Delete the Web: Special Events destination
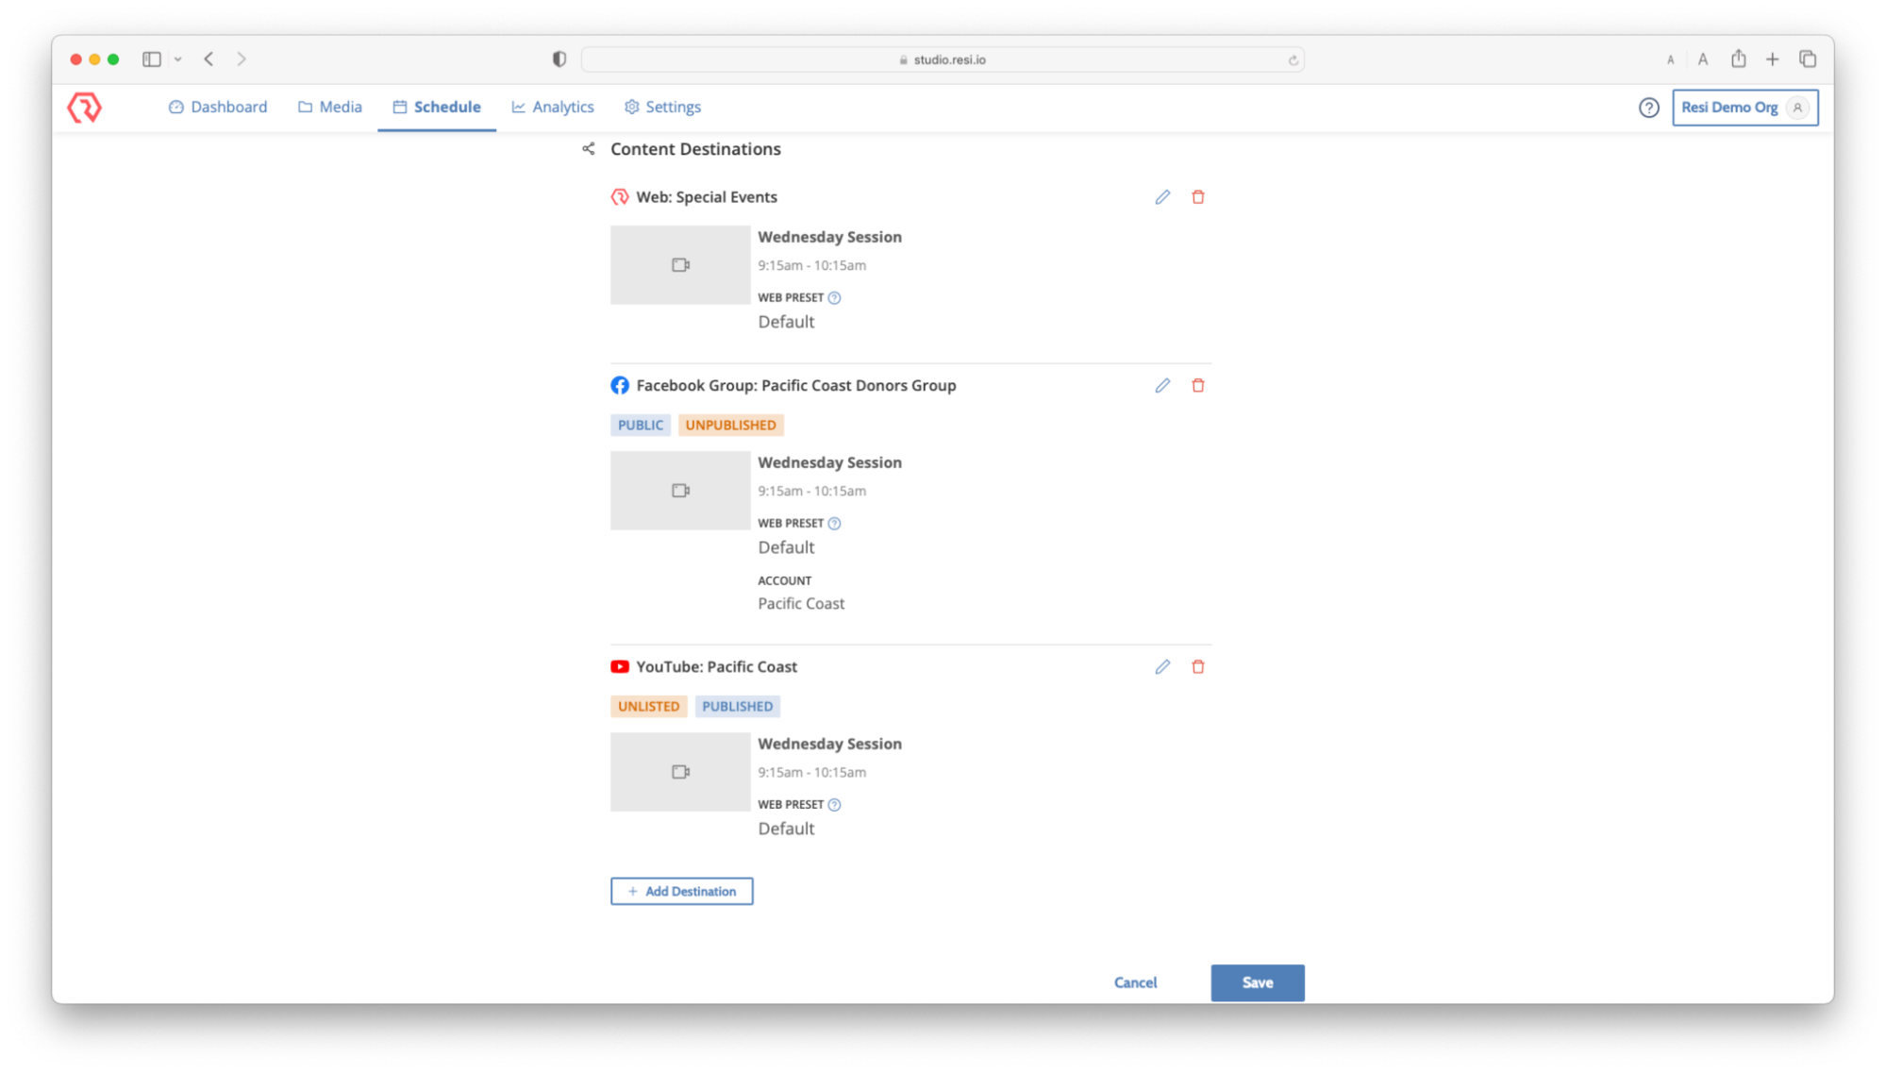Screen dimensions: 1886x1073 tap(1198, 196)
